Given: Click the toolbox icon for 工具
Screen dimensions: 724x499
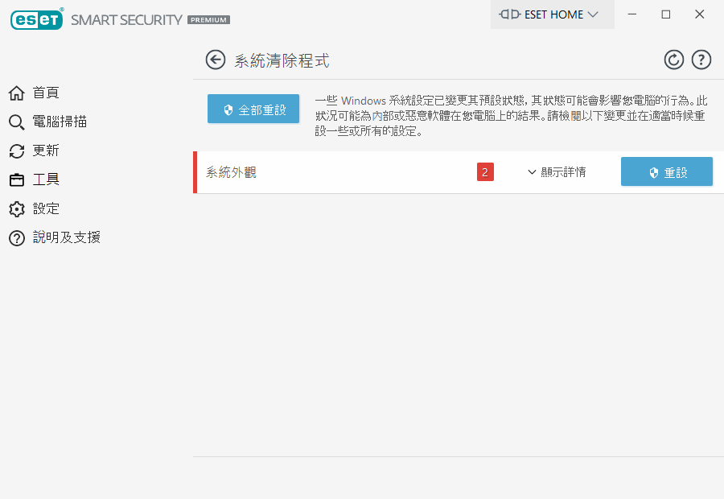Looking at the screenshot, I should [16, 180].
